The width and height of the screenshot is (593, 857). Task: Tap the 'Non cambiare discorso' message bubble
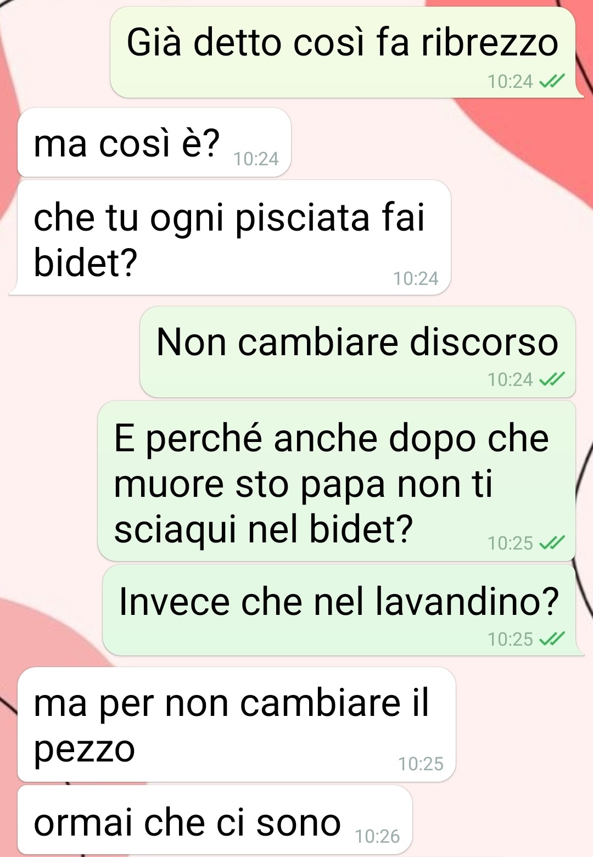click(357, 352)
